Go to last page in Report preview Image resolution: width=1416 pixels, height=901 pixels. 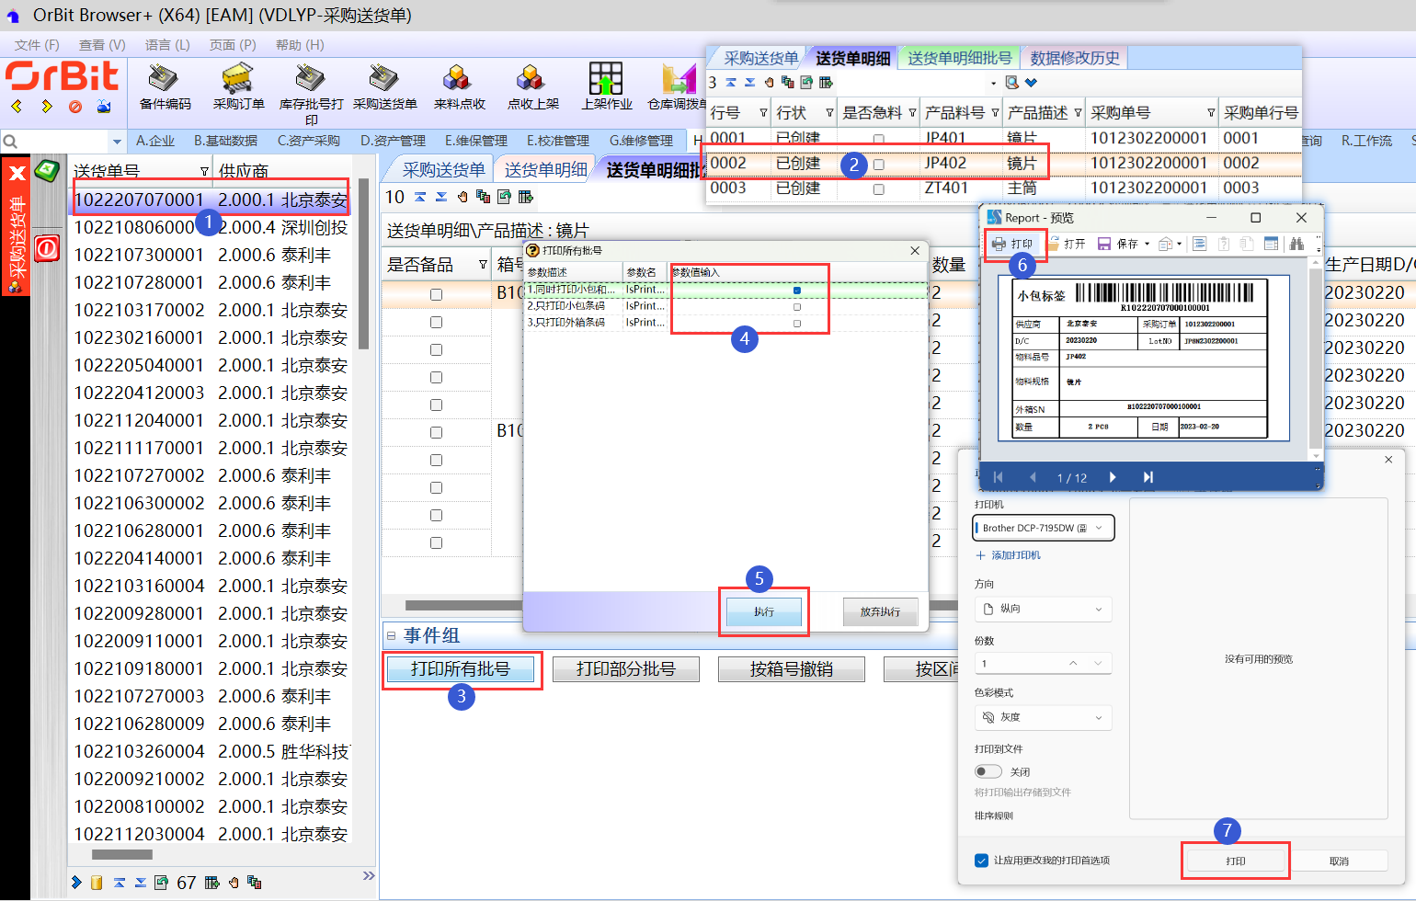click(x=1148, y=477)
